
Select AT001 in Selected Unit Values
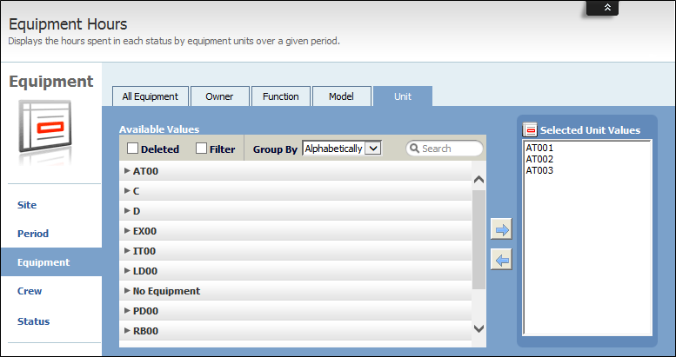click(539, 148)
